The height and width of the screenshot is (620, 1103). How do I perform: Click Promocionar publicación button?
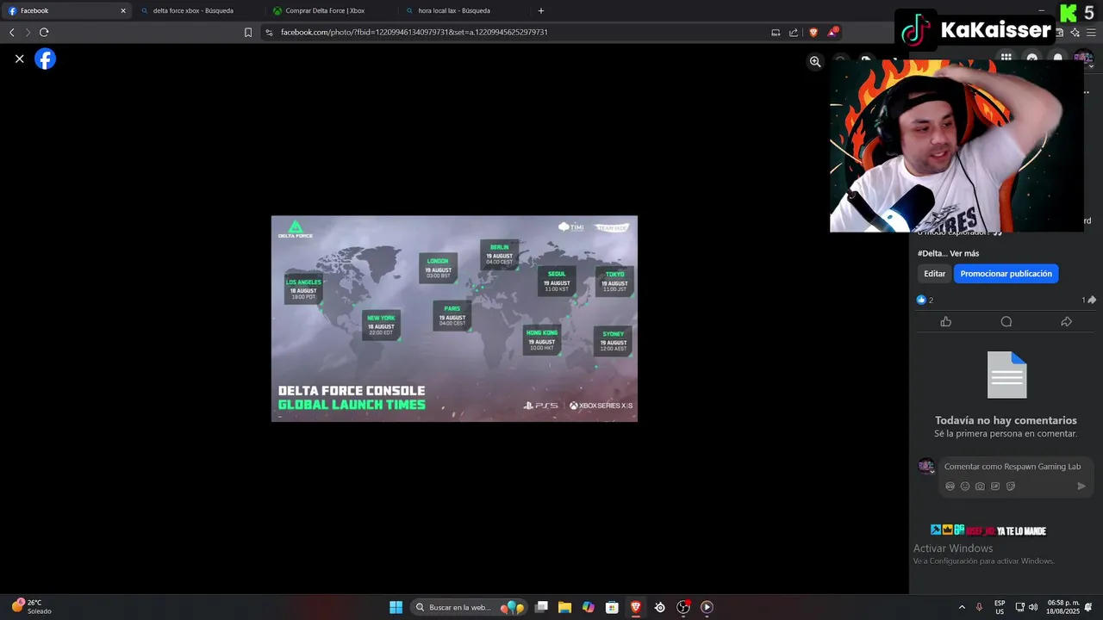click(1006, 274)
